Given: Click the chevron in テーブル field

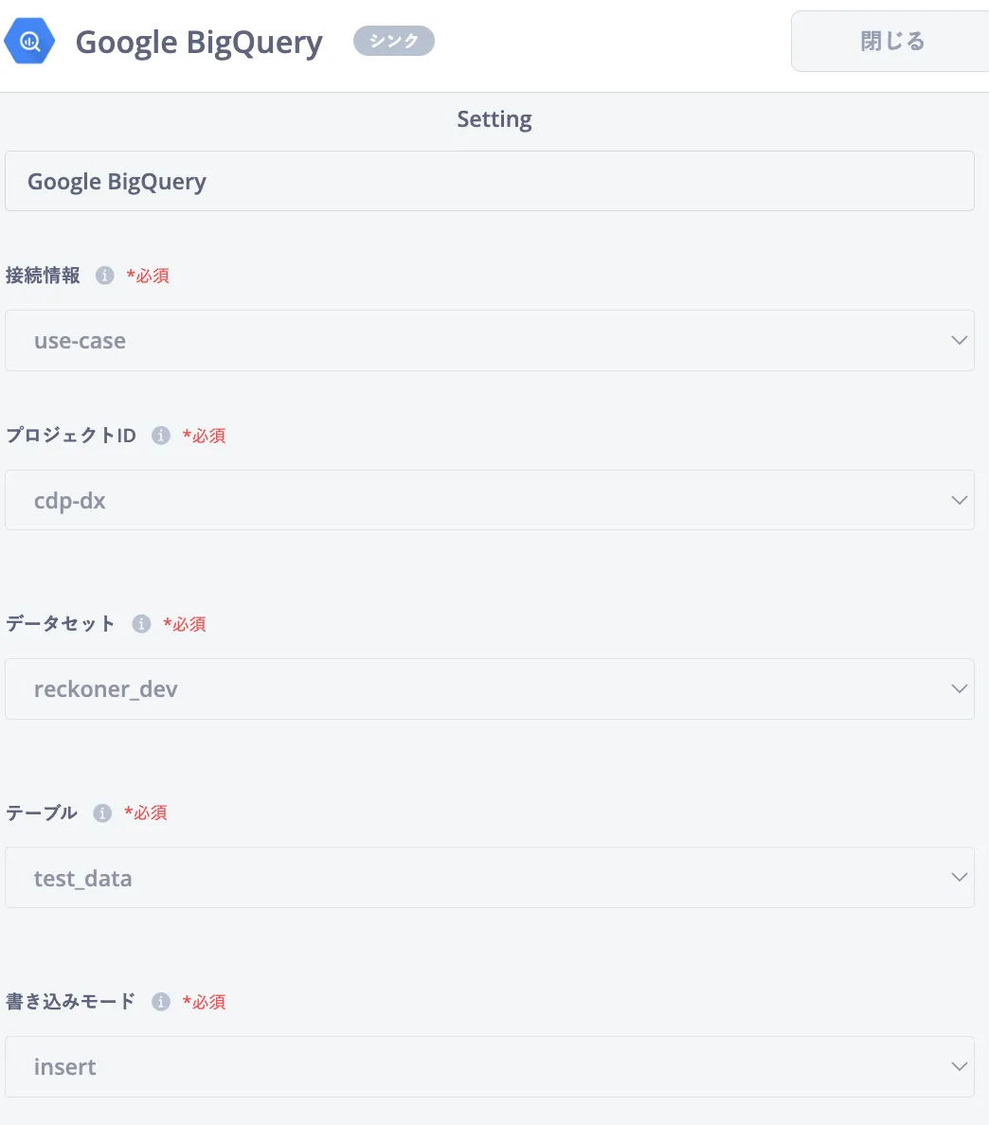Looking at the screenshot, I should pos(959,878).
